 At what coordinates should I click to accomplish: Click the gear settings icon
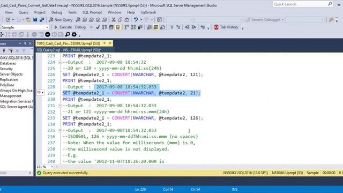(74, 34)
